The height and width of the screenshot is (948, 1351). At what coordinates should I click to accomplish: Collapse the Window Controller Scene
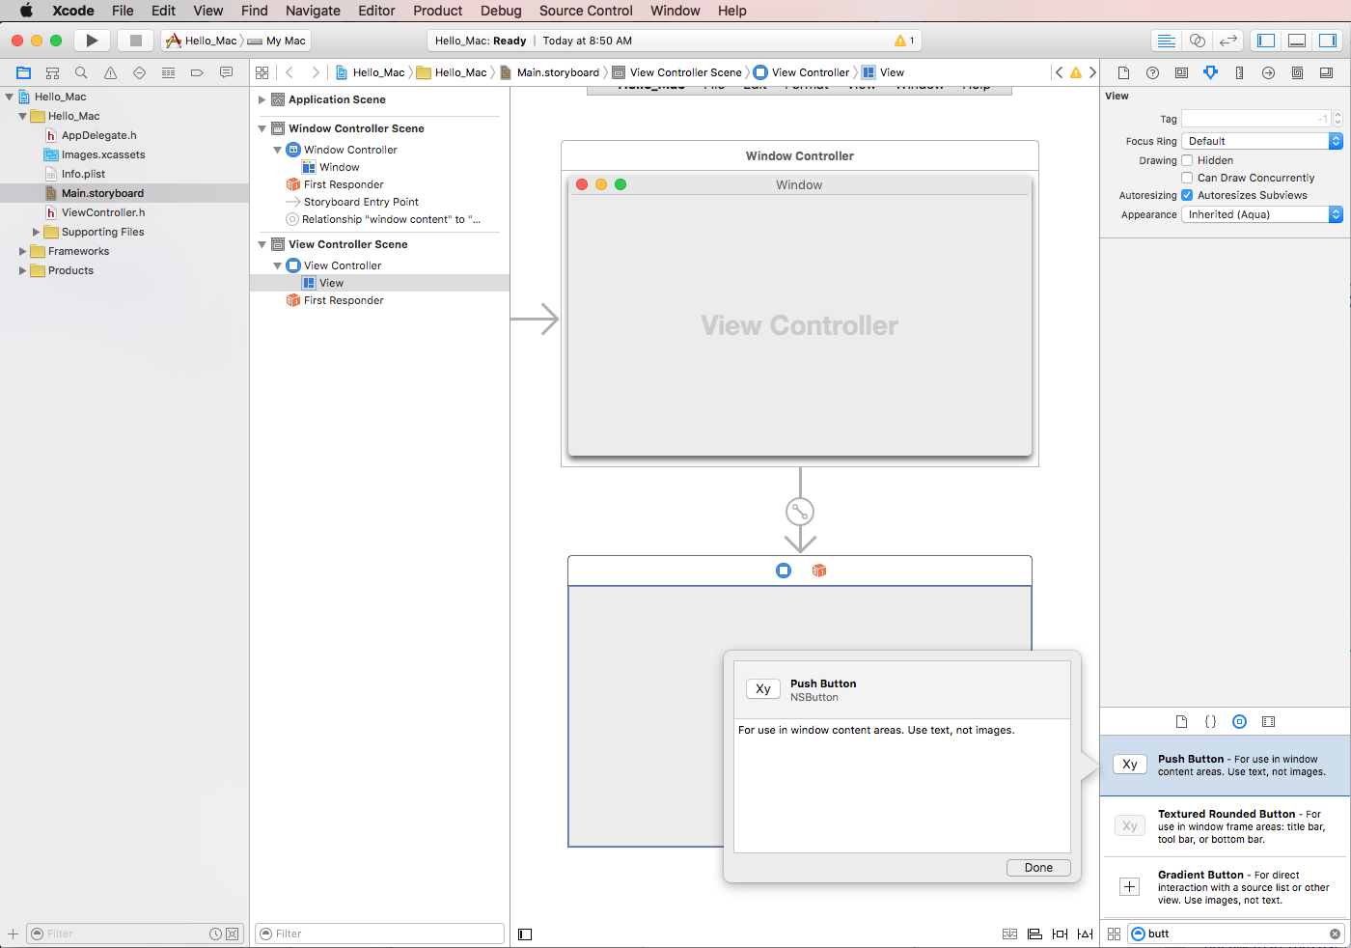coord(261,127)
